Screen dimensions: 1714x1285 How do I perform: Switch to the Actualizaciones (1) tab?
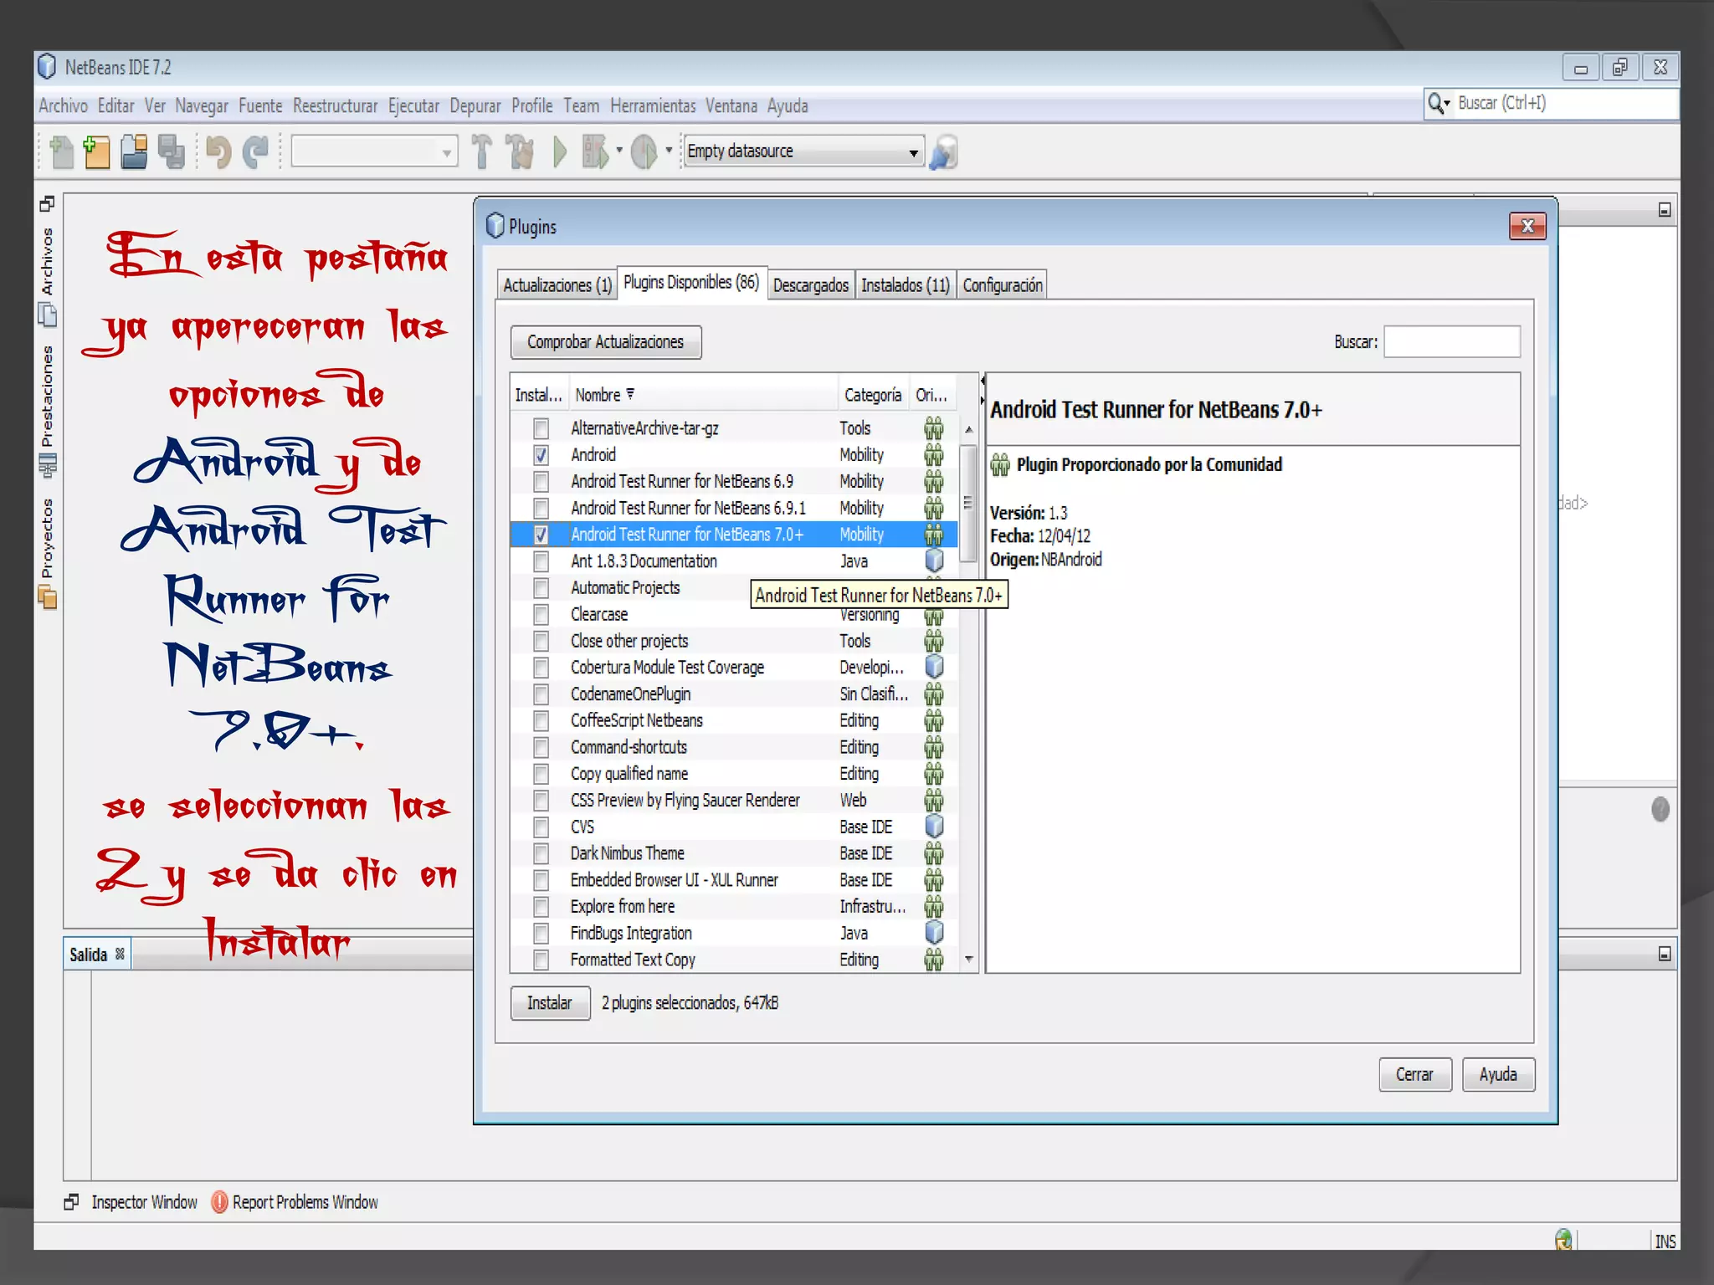557,285
